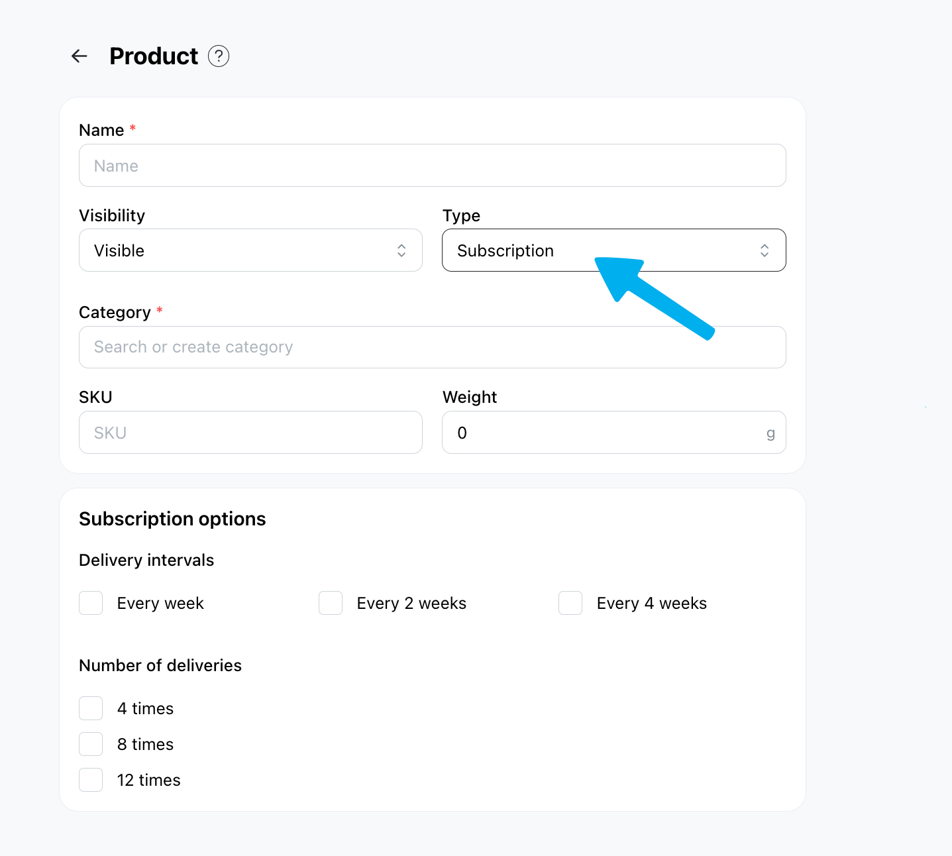
Task: Check the Every 2 weeks interval
Action: point(331,603)
